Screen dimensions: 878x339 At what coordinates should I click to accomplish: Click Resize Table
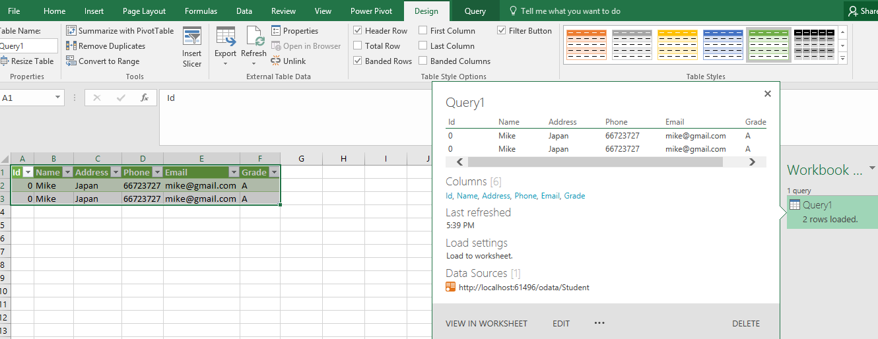pos(27,61)
